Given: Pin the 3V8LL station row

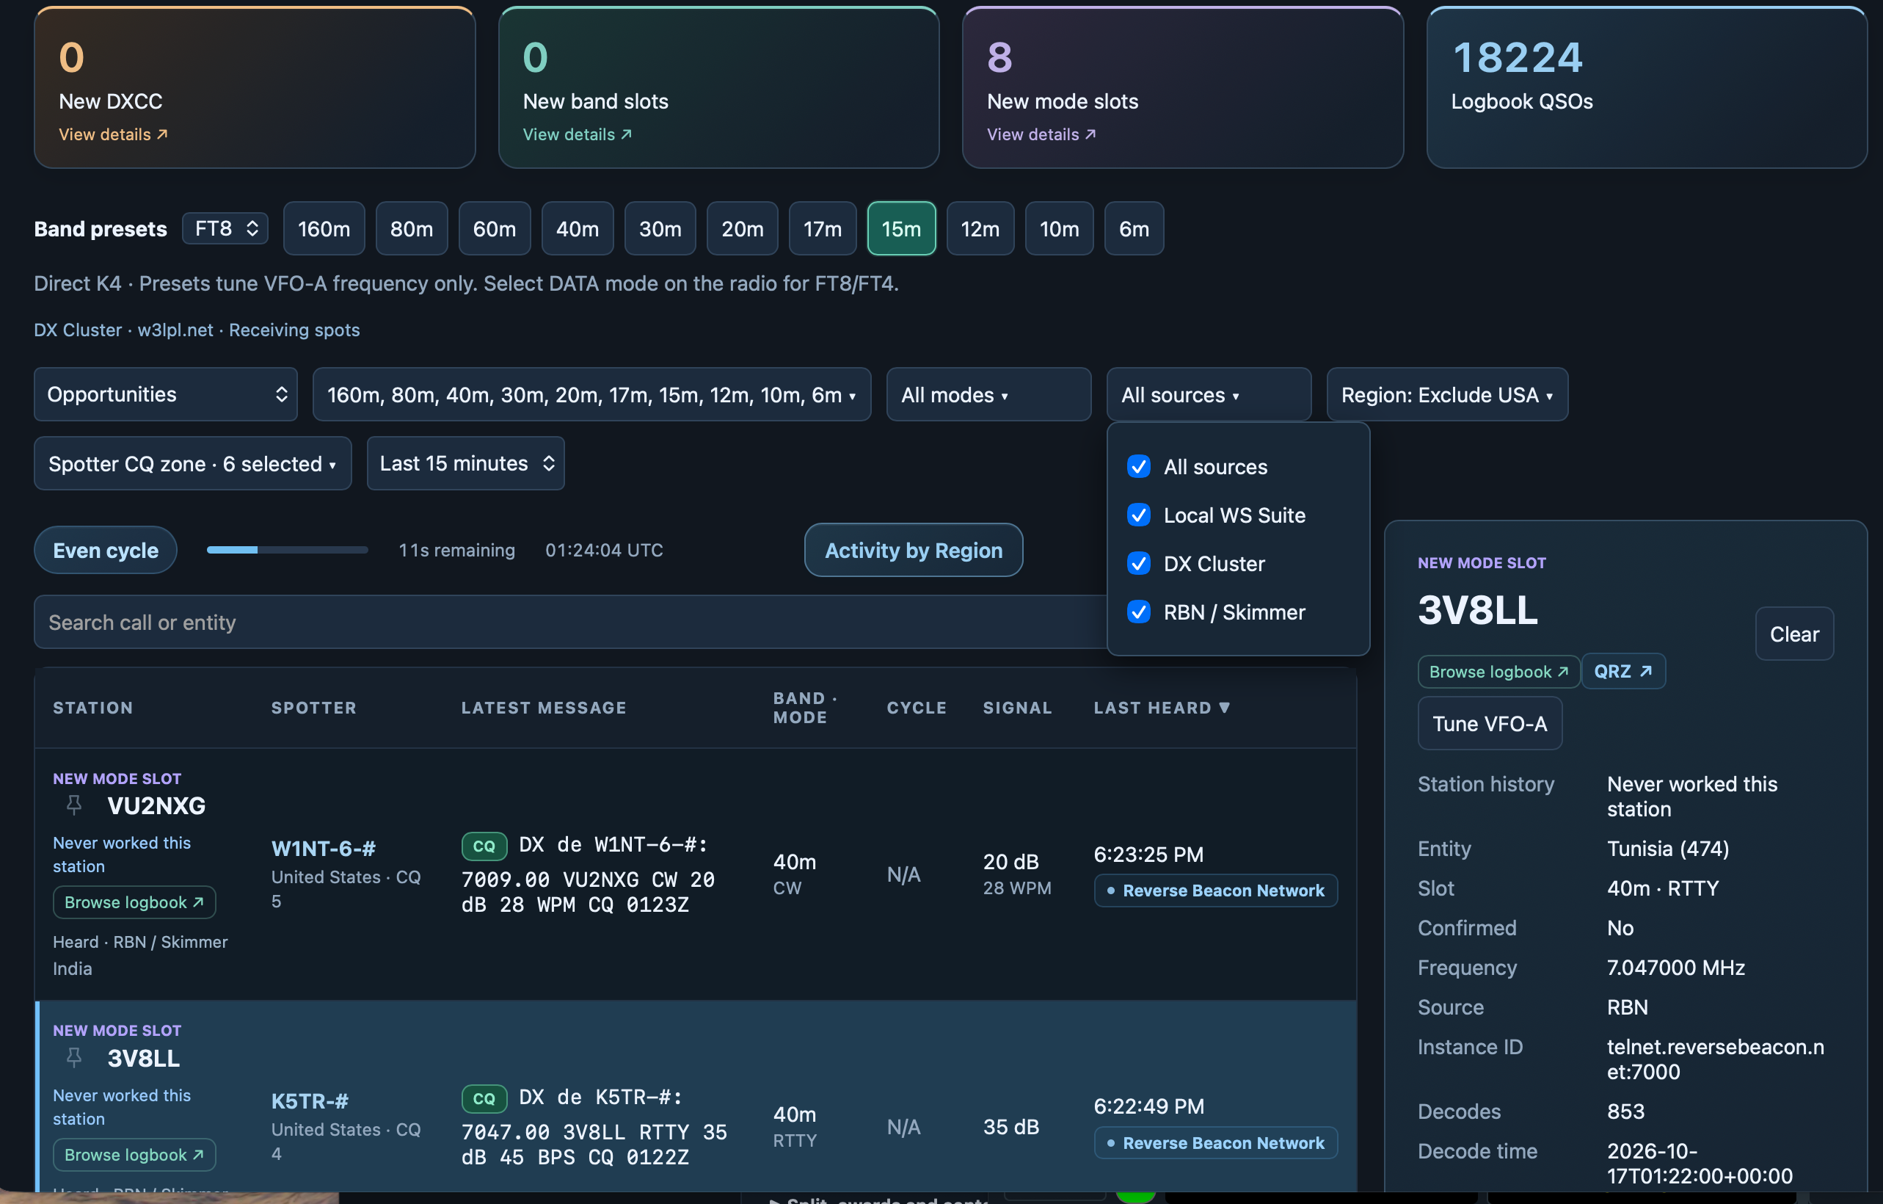Looking at the screenshot, I should 74,1058.
